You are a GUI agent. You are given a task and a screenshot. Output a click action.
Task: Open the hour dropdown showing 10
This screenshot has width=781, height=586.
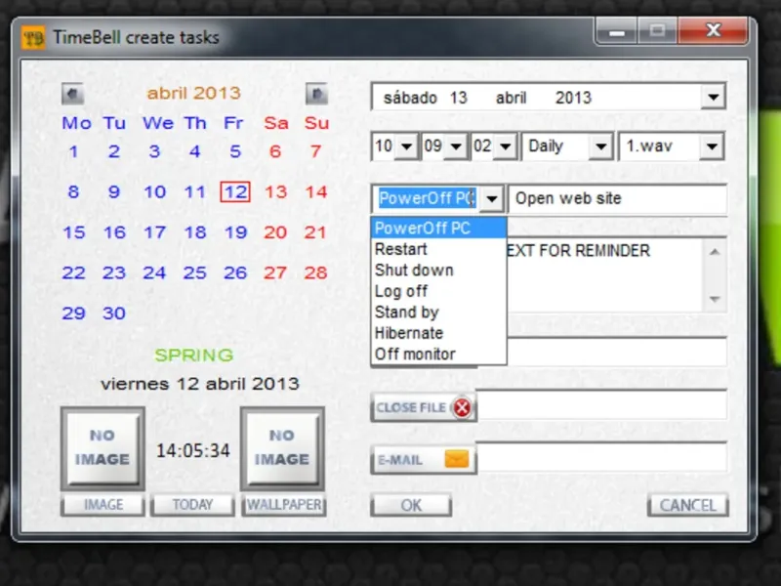tap(406, 146)
